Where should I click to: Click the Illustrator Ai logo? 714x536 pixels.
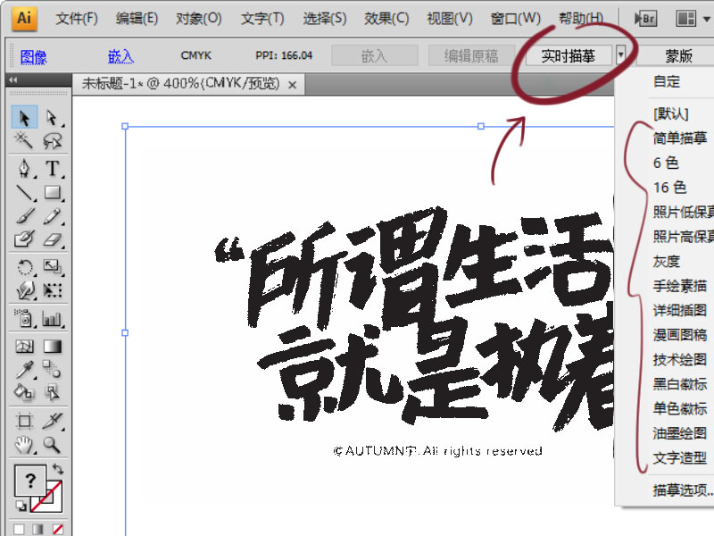[25, 18]
